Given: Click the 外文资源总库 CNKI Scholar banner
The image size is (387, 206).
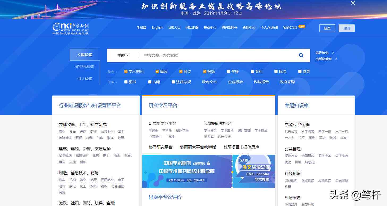Looking at the screenshot, I should click(254, 171).
